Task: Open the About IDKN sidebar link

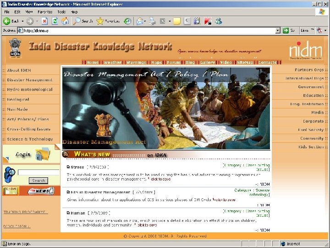Action: 19,70
